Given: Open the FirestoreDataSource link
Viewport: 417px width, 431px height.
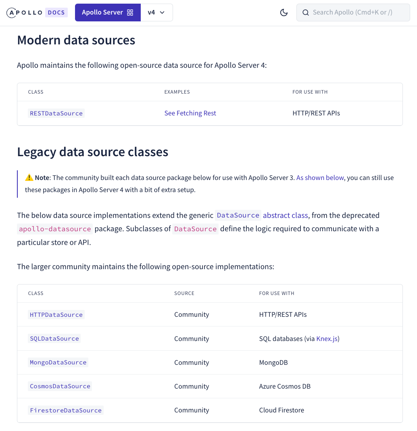Looking at the screenshot, I should click(66, 410).
